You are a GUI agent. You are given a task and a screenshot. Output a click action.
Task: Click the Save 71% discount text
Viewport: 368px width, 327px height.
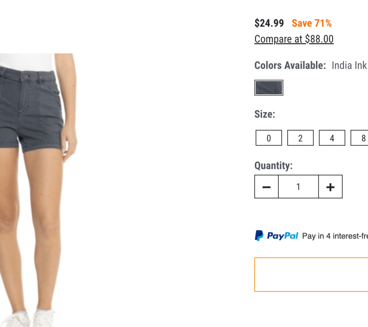[312, 23]
